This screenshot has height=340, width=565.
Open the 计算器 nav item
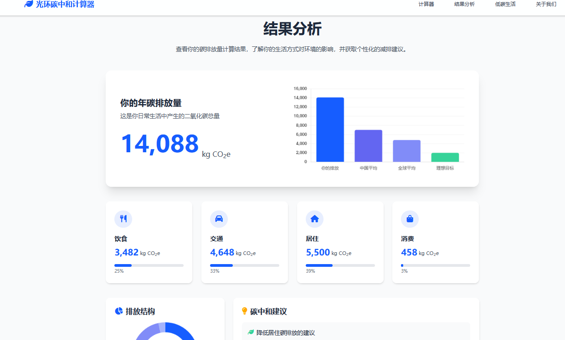click(426, 4)
